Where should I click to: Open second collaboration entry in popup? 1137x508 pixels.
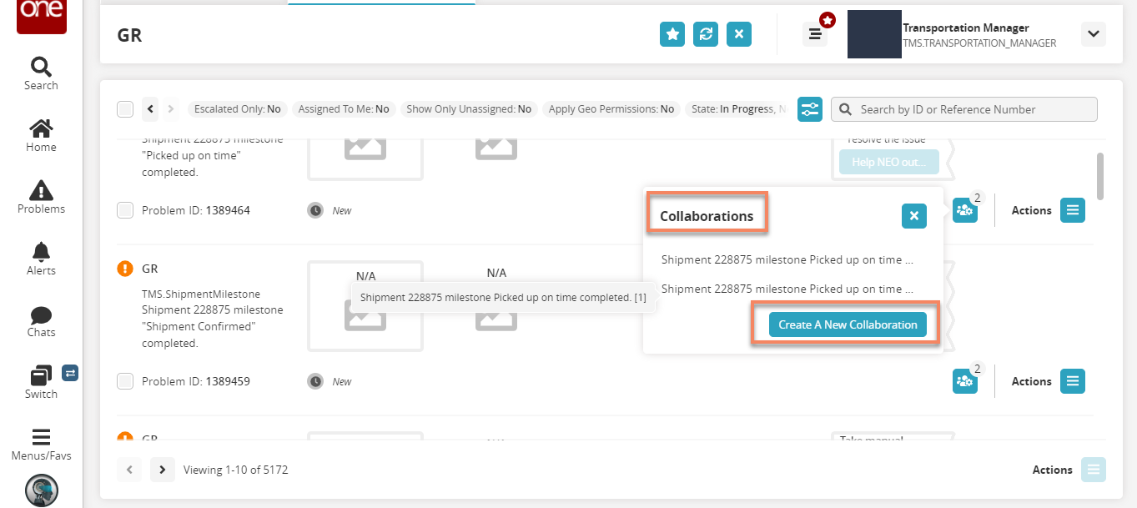pyautogui.click(x=787, y=289)
